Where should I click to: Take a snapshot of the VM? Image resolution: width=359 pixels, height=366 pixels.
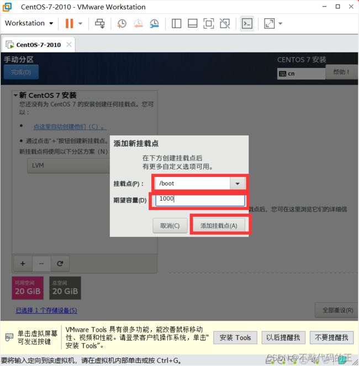(x=122, y=23)
